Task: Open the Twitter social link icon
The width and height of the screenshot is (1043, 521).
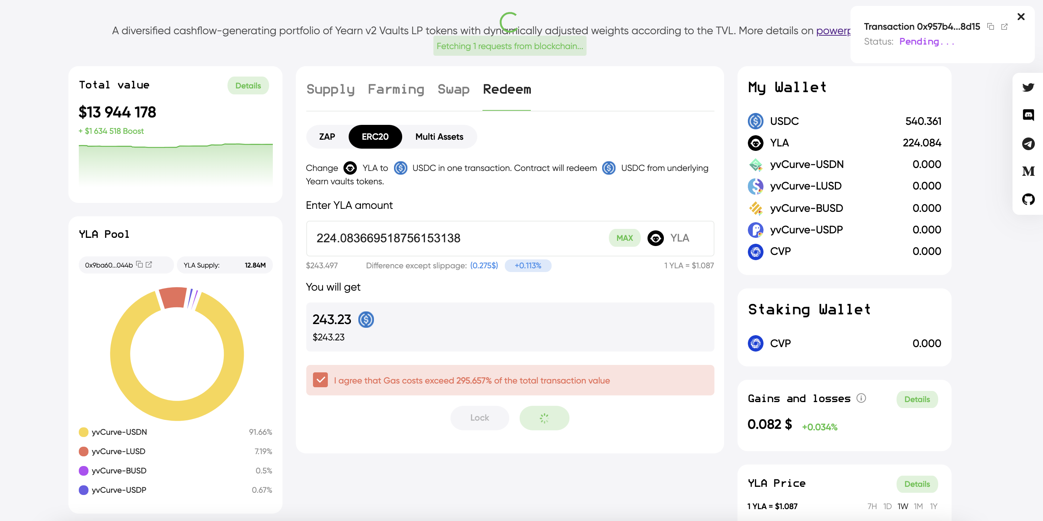Action: pyautogui.click(x=1028, y=87)
